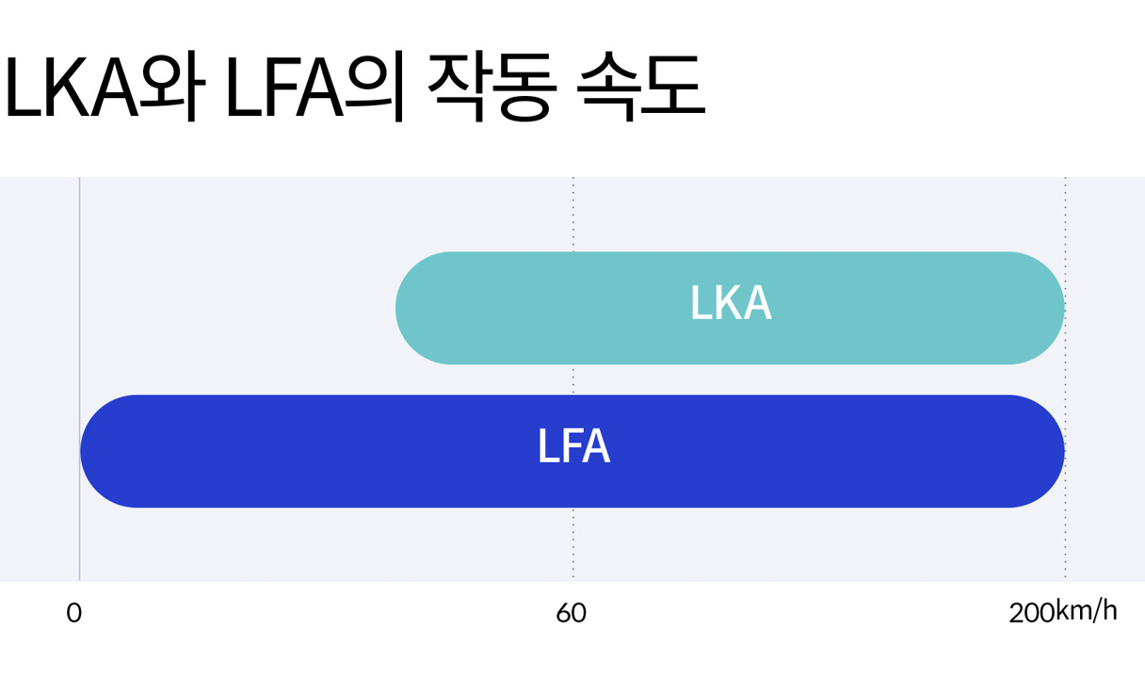1145x693 pixels.
Task: Click the dotted gridline above the 200 mark
Action: point(1065,217)
